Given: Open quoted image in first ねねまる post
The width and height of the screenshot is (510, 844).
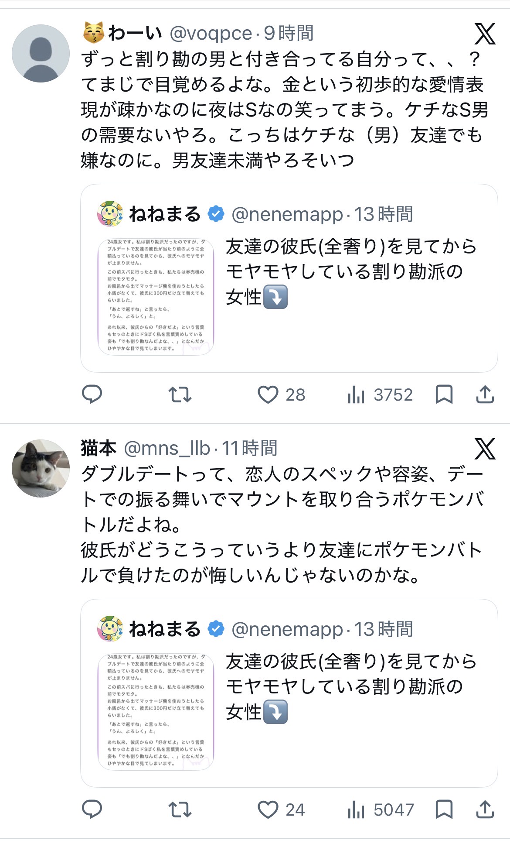Looking at the screenshot, I should [x=156, y=296].
